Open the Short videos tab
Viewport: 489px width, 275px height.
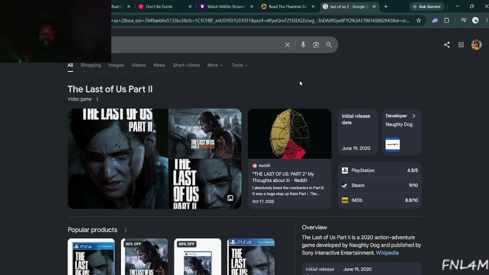pyautogui.click(x=186, y=65)
